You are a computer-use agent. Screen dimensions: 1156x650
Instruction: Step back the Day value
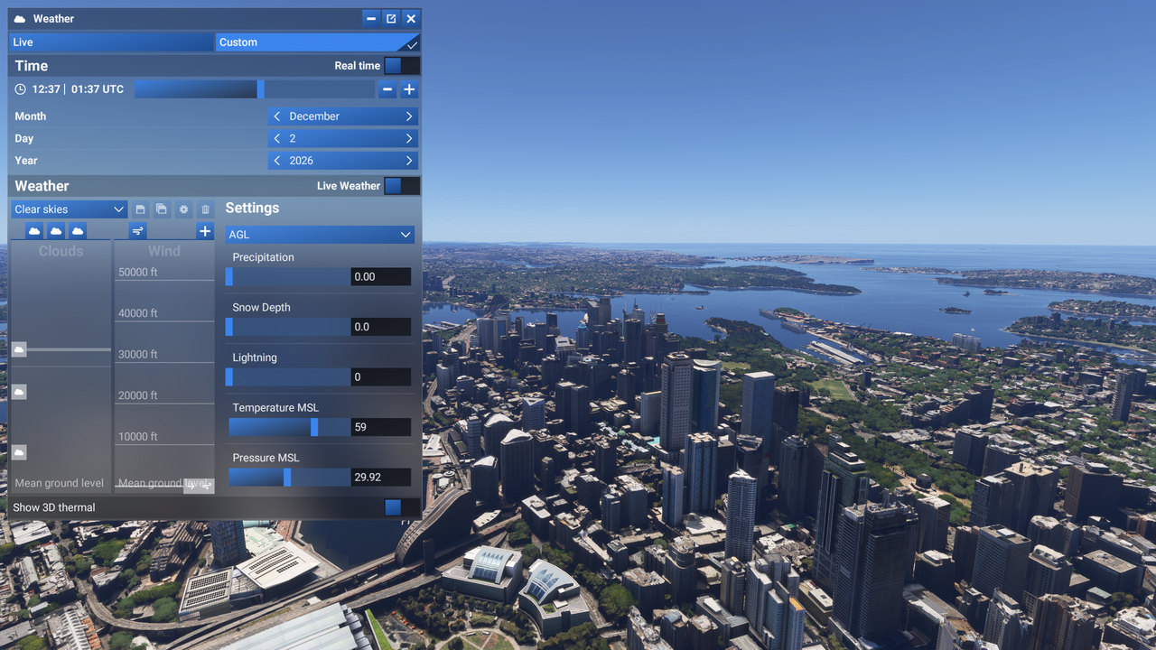[277, 139]
